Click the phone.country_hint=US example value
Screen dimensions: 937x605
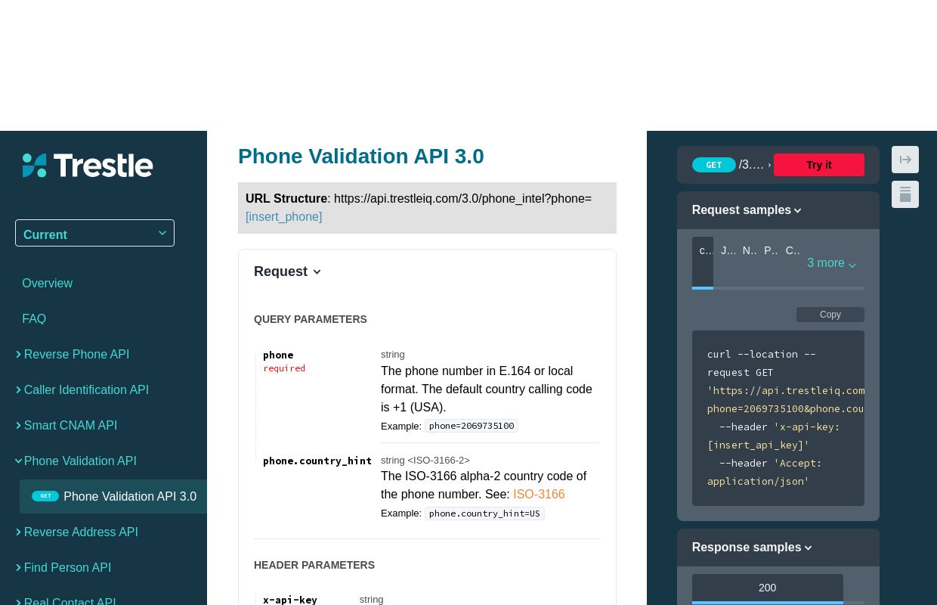(x=484, y=513)
